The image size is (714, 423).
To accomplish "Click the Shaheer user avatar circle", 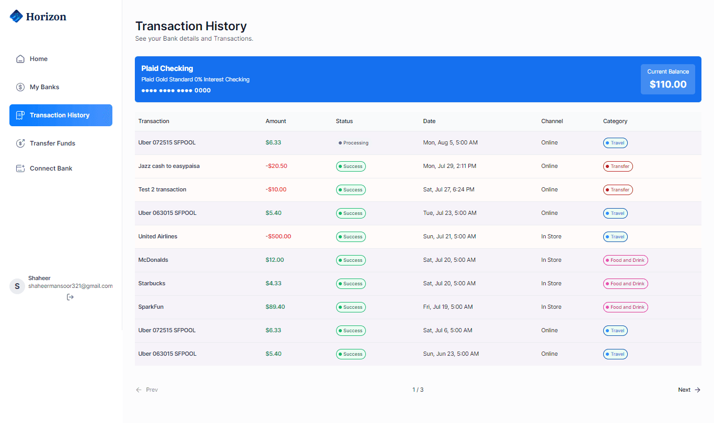I will [17, 286].
